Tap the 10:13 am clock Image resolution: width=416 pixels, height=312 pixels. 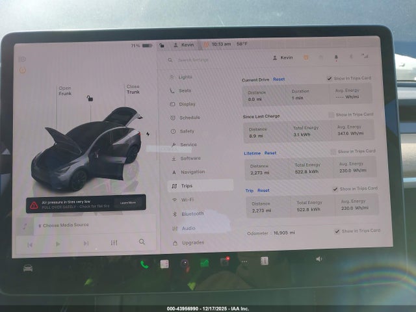click(221, 44)
